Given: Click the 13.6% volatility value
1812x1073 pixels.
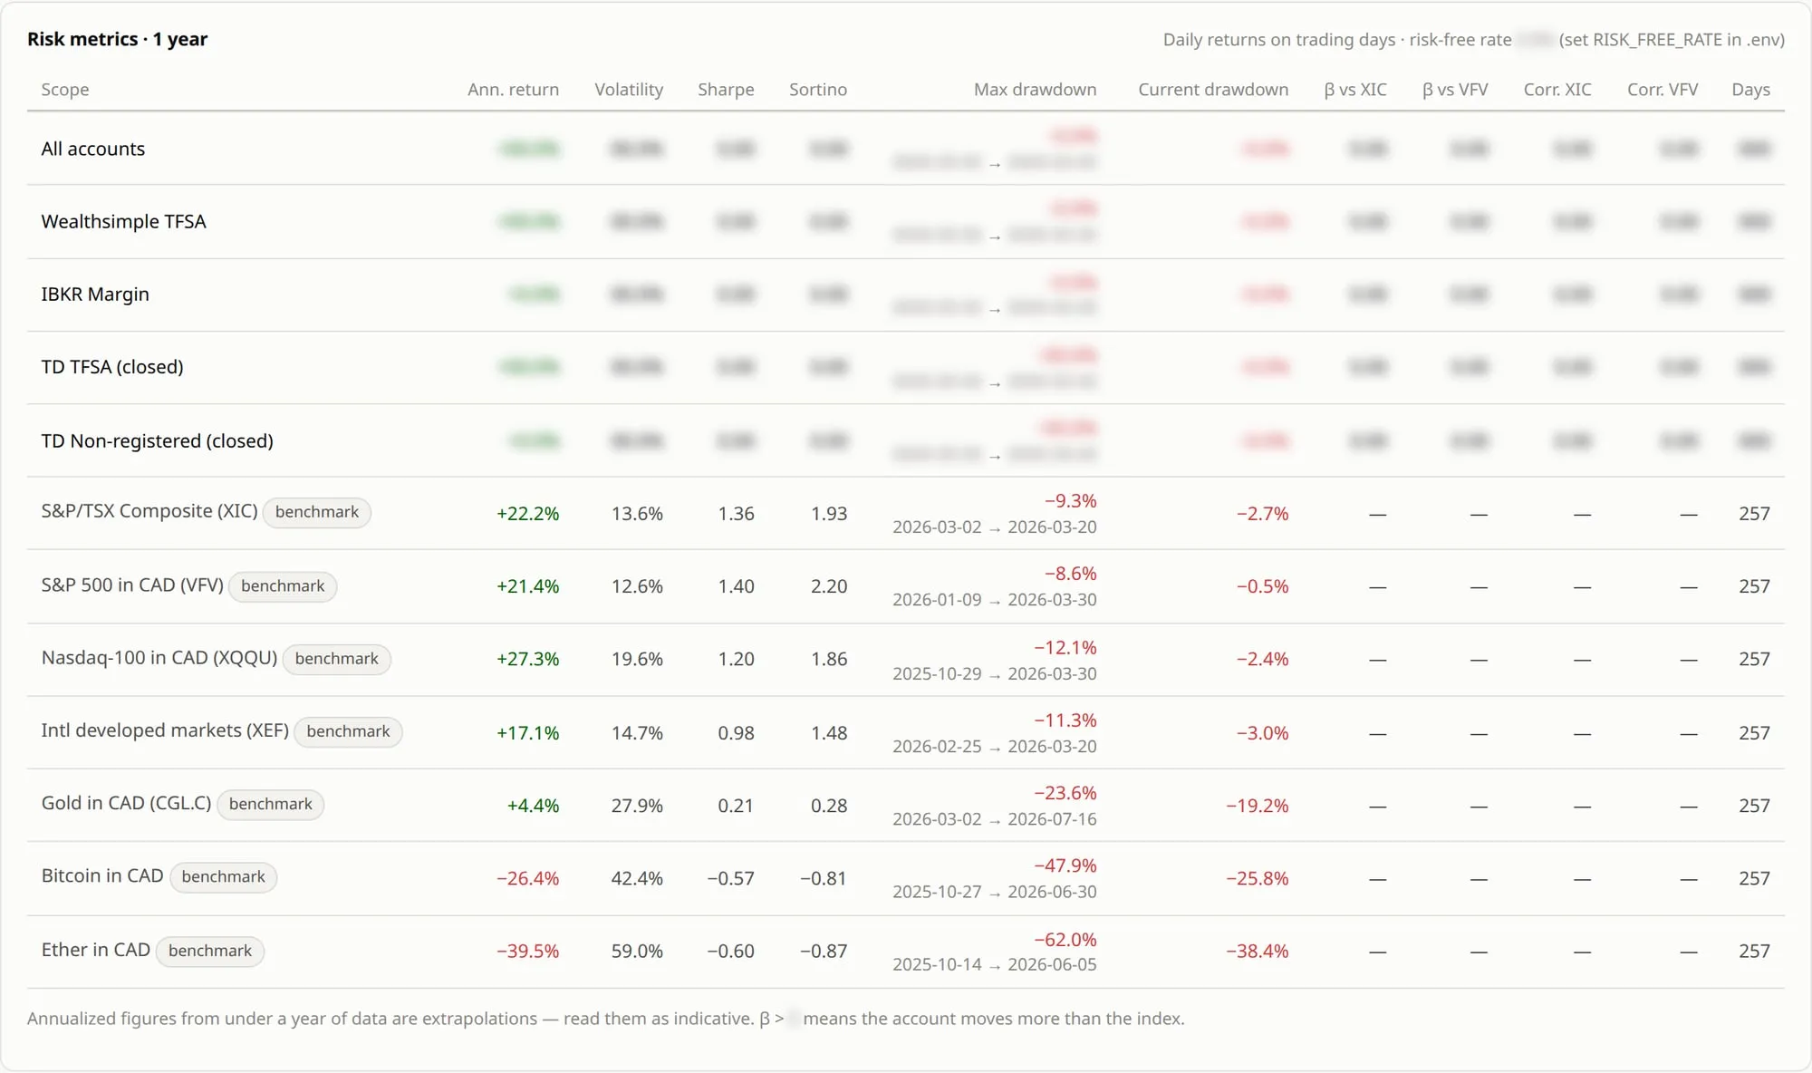Looking at the screenshot, I should [637, 514].
